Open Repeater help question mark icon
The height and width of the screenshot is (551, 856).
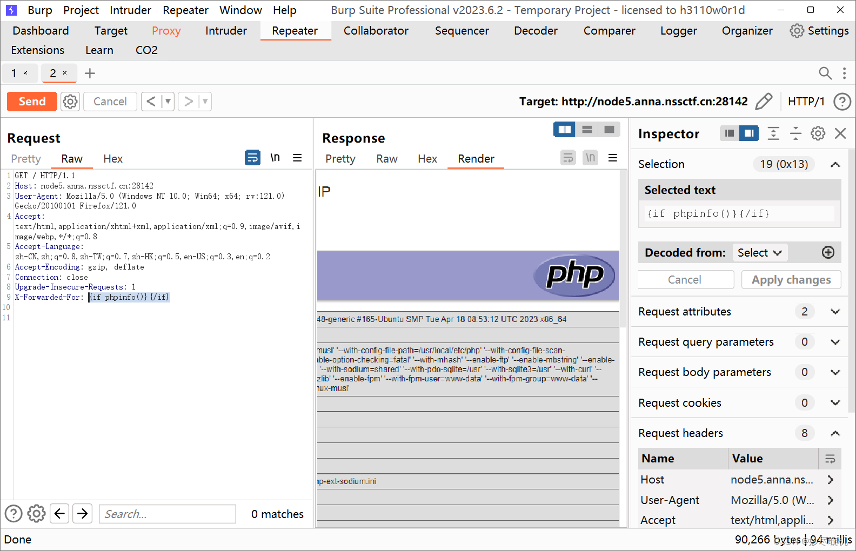tap(842, 102)
